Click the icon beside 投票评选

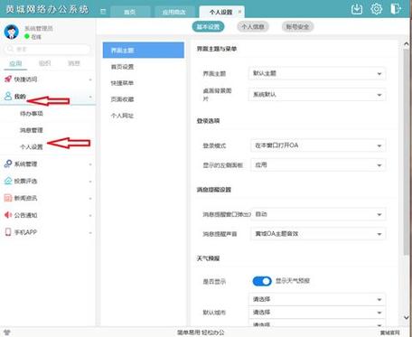[8, 181]
